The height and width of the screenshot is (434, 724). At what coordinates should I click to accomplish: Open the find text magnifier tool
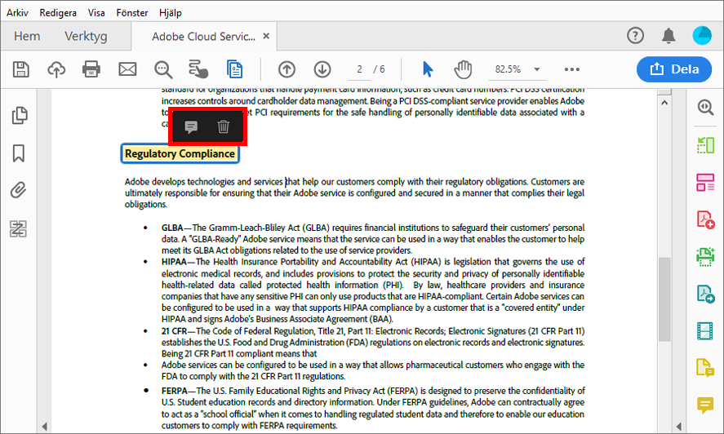point(163,69)
